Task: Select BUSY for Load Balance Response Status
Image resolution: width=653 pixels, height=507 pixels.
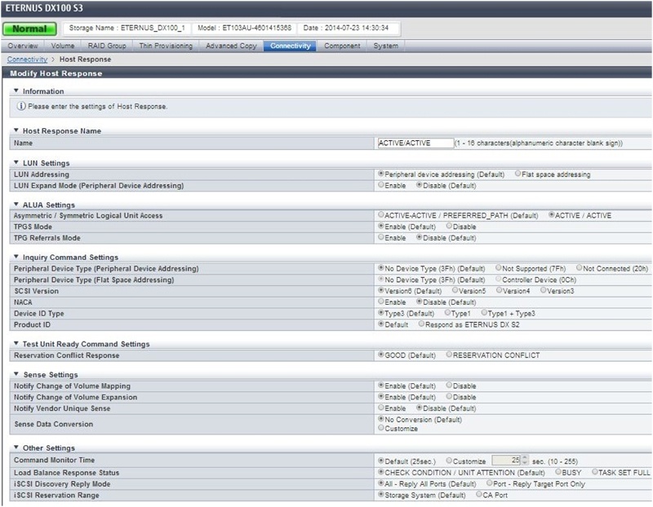Action: tap(558, 472)
